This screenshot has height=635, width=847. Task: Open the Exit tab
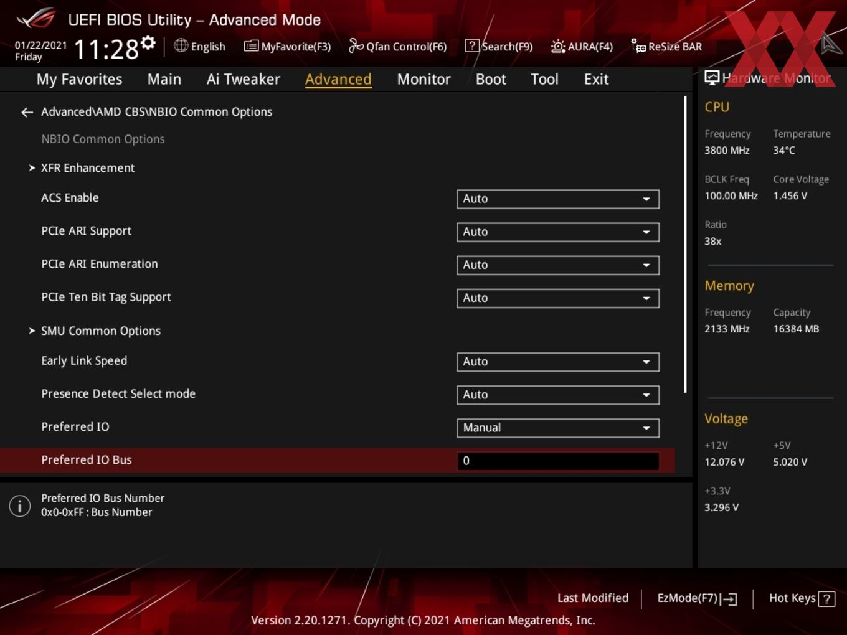click(x=596, y=79)
